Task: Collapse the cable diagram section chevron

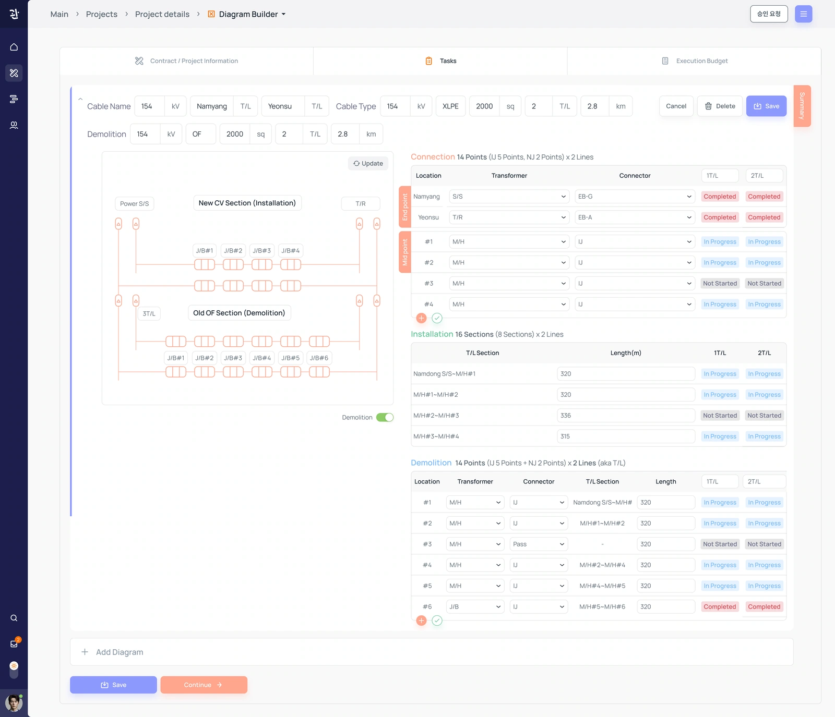Action: pyautogui.click(x=80, y=99)
